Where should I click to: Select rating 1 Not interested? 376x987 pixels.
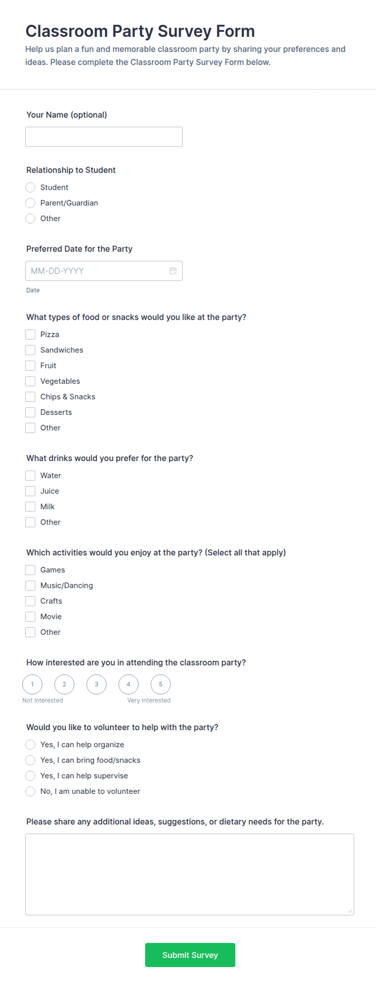[32, 684]
